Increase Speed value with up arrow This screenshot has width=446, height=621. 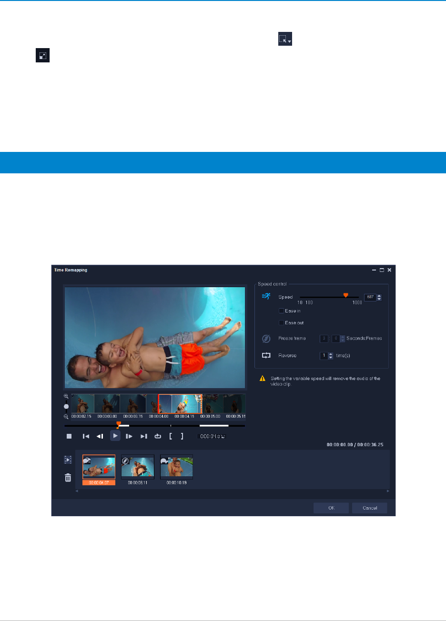click(x=379, y=296)
